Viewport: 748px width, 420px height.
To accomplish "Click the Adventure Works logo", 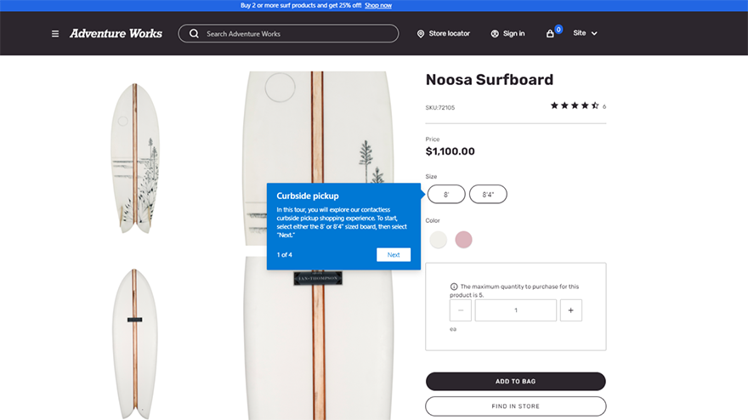I will [x=116, y=34].
